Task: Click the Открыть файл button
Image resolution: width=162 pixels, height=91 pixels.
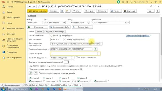Action: (x=82, y=27)
